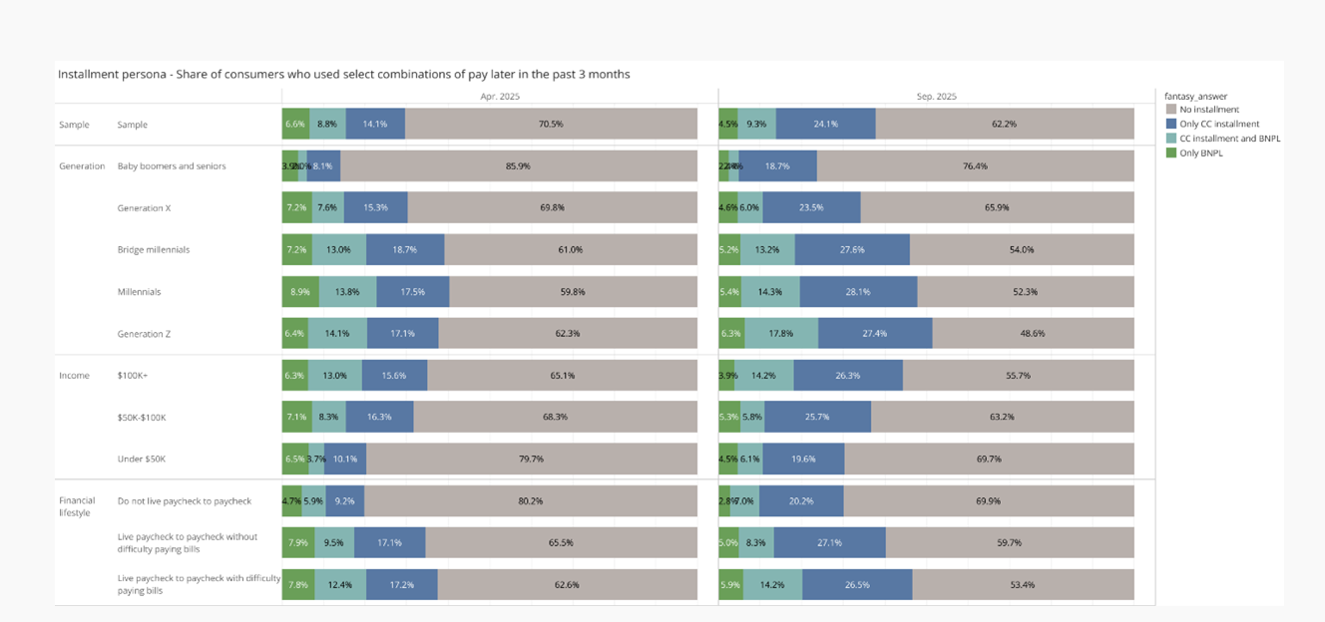Viewport: 1325px width, 622px height.
Task: Click the 17.8% teal Generation Z segment
Action: (x=781, y=334)
